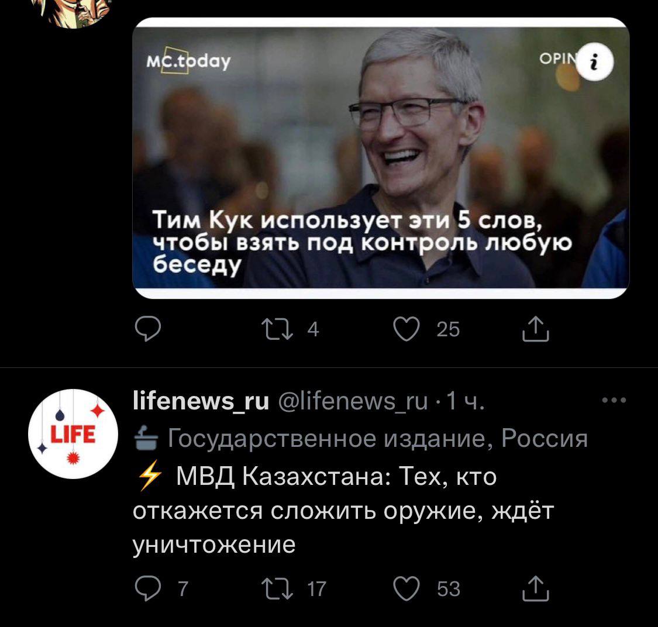Open the LIFE profile avatar
Viewport: 658px width, 627px height.
[x=73, y=433]
